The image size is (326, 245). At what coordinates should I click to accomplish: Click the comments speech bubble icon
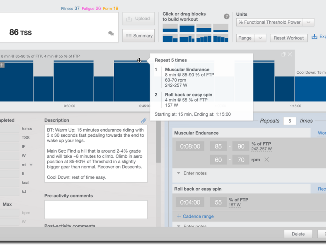(111, 33)
